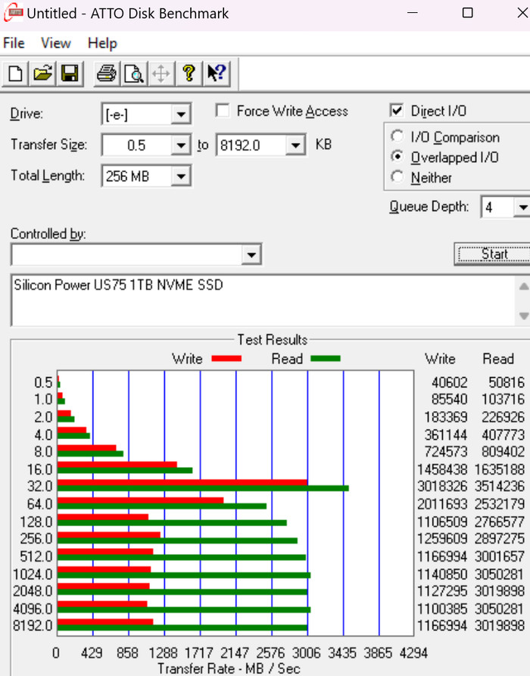
Task: Click the 3514236 read result value
Action: [x=500, y=486]
